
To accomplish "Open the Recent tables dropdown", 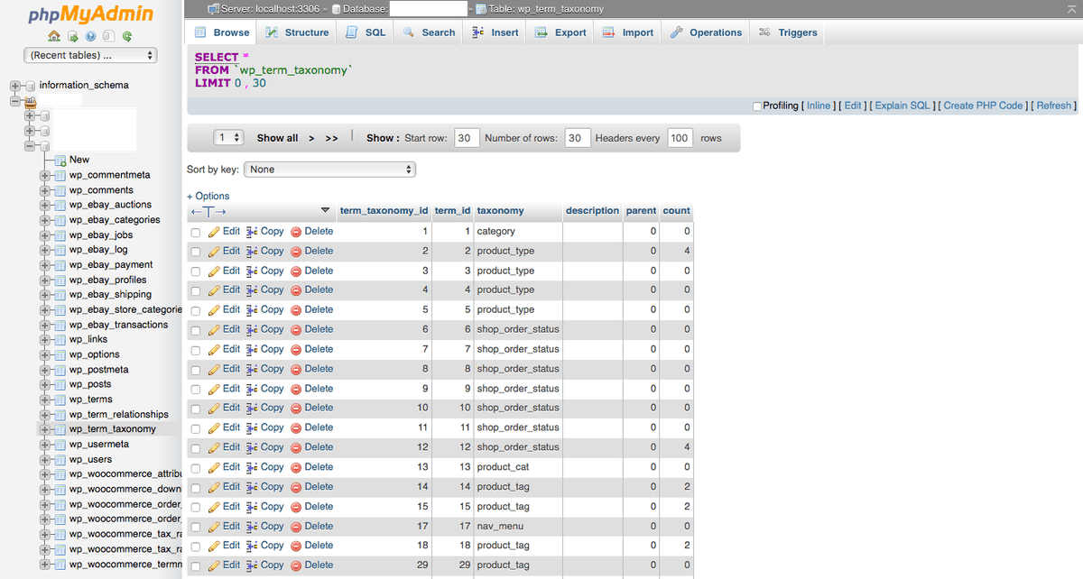I will pos(91,55).
